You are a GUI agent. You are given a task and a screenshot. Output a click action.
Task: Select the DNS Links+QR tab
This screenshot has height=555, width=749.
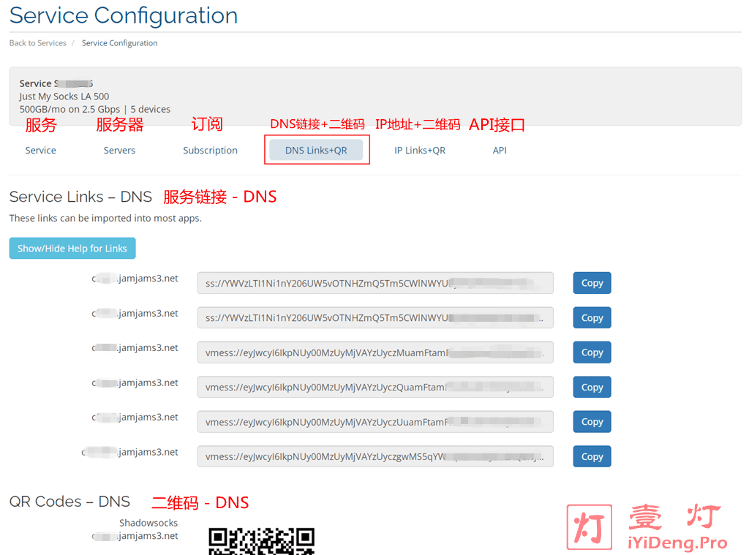point(316,150)
